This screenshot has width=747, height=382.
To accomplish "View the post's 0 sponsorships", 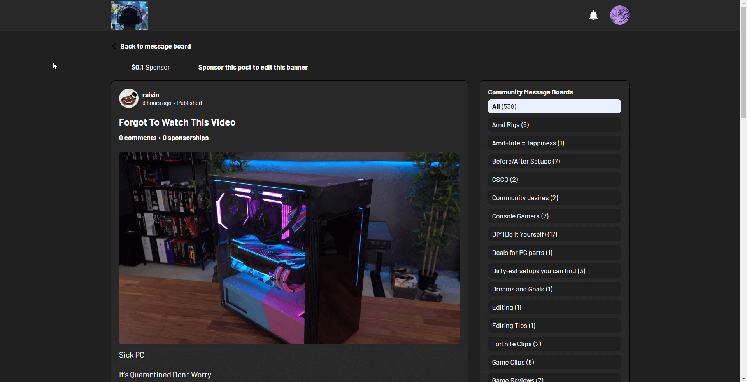I will (185, 137).
